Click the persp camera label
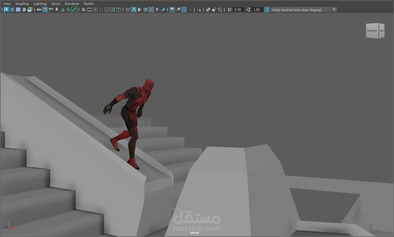This screenshot has width=394, height=237. 195,233
